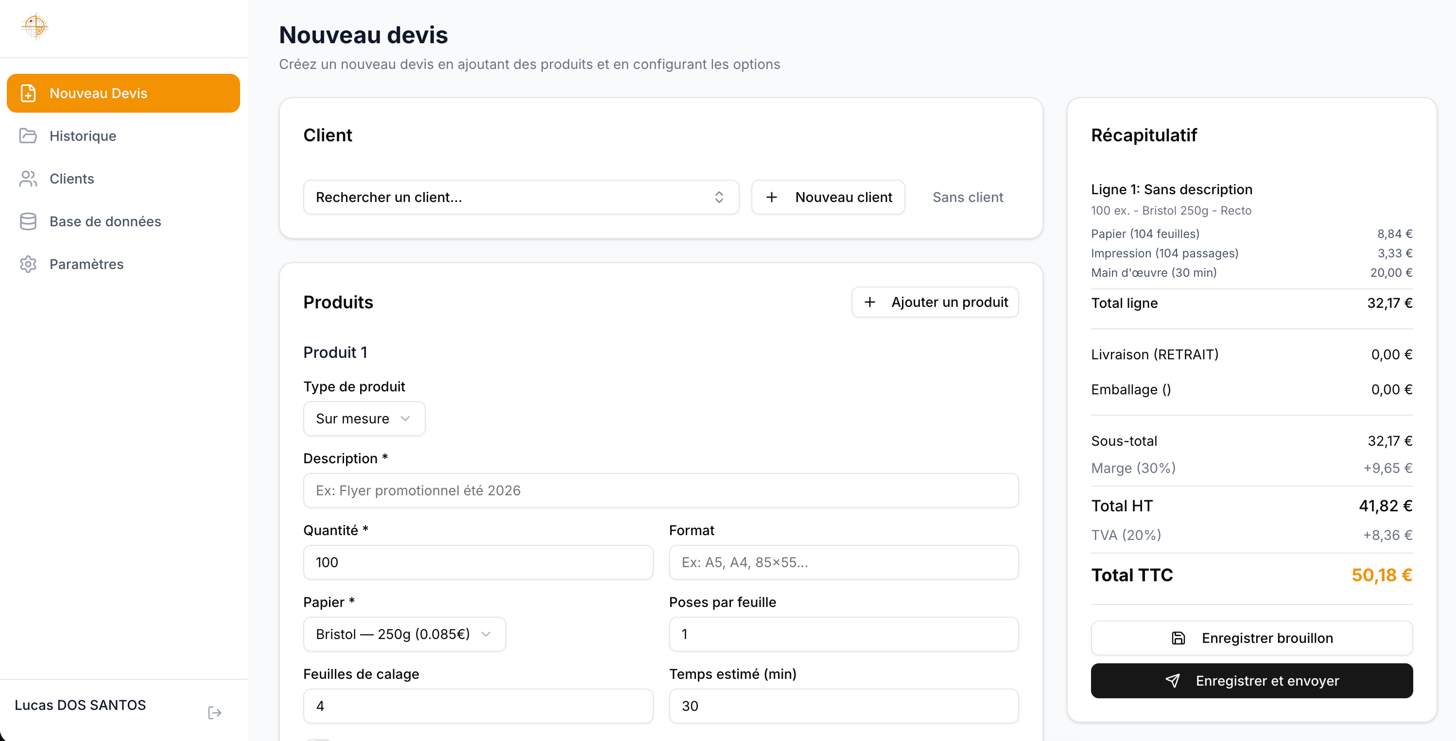
Task: Click the Historique folder icon
Action: [x=28, y=135]
